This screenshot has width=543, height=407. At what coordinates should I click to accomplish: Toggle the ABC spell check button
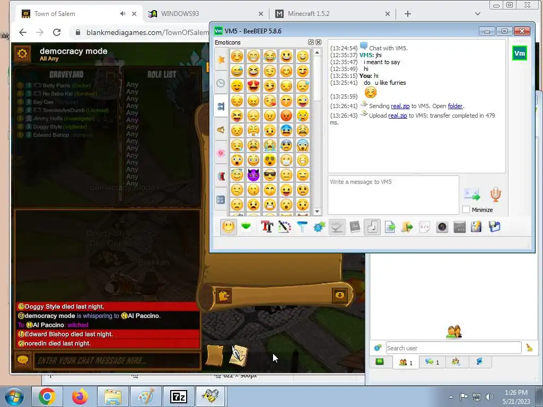[337, 227]
